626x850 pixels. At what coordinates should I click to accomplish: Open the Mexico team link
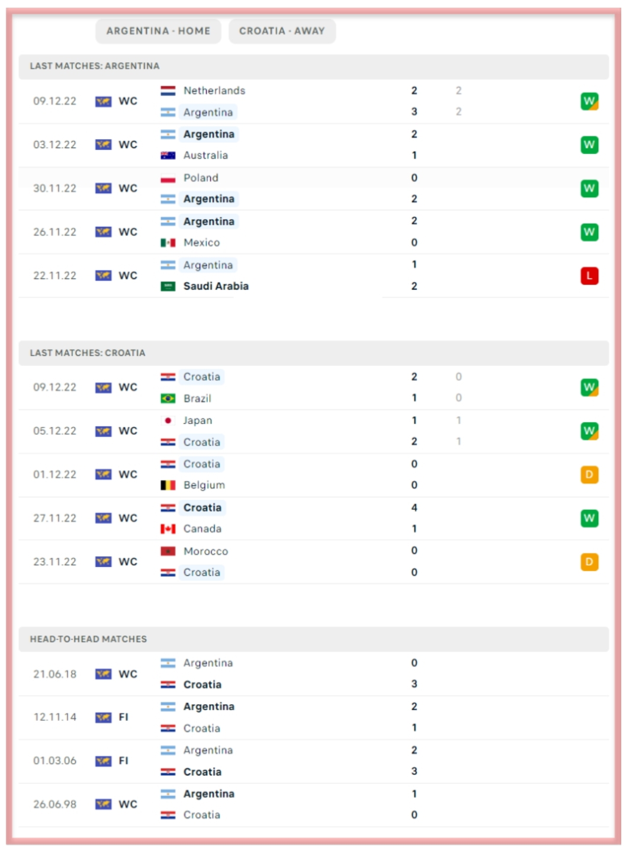pos(201,242)
